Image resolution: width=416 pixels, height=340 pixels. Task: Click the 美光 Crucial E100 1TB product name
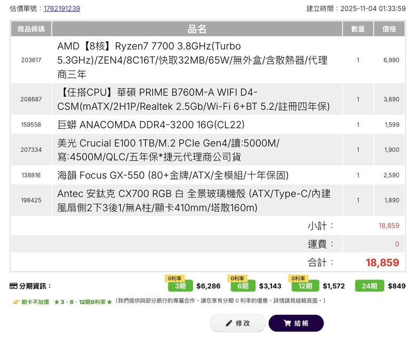[x=168, y=150]
